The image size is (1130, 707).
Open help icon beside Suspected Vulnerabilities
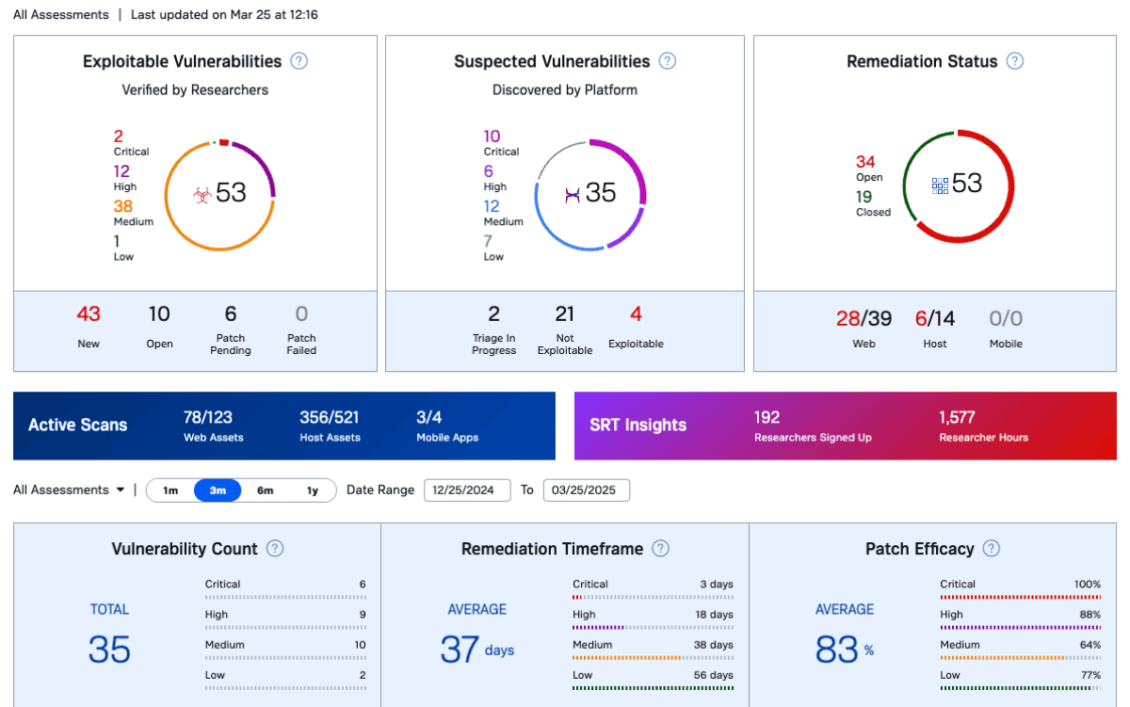[x=667, y=61]
